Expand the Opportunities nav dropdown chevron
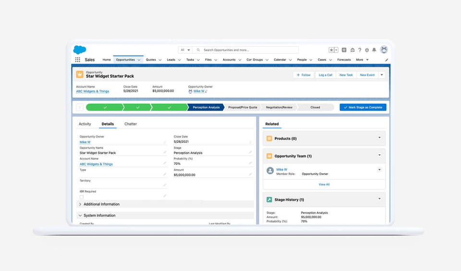 click(139, 60)
